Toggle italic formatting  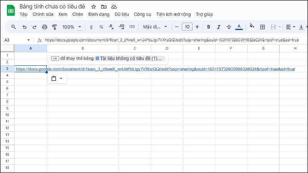pos(219,27)
